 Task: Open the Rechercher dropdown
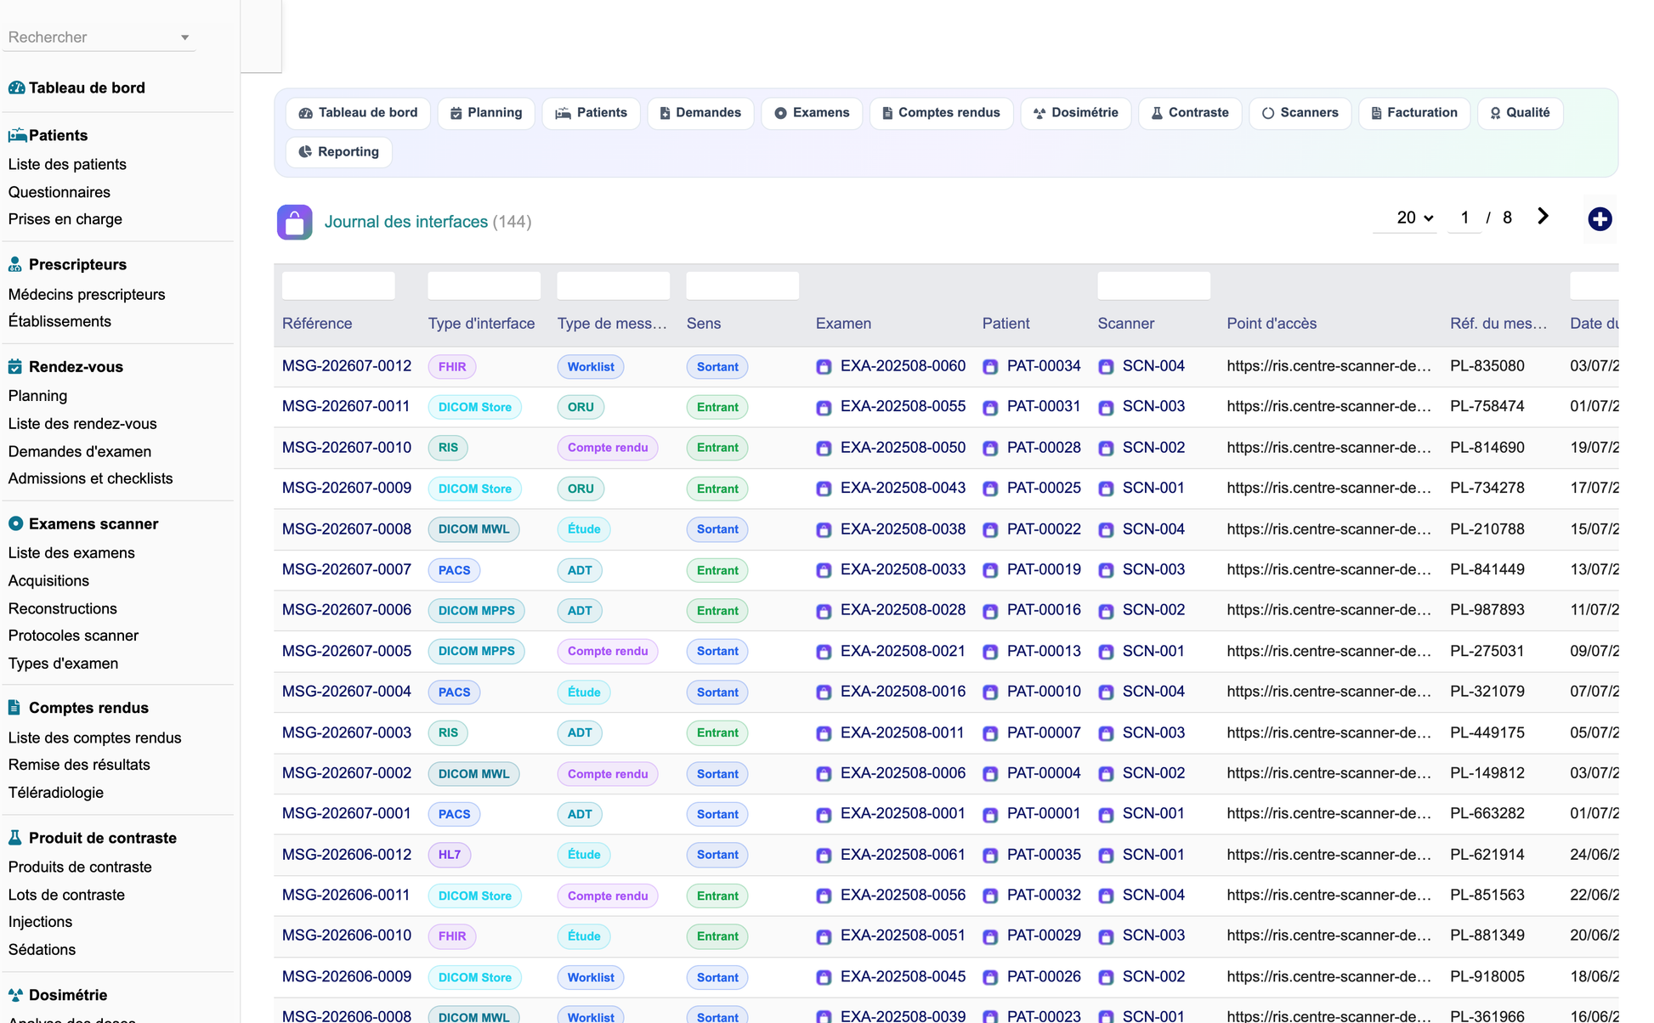[x=99, y=37]
